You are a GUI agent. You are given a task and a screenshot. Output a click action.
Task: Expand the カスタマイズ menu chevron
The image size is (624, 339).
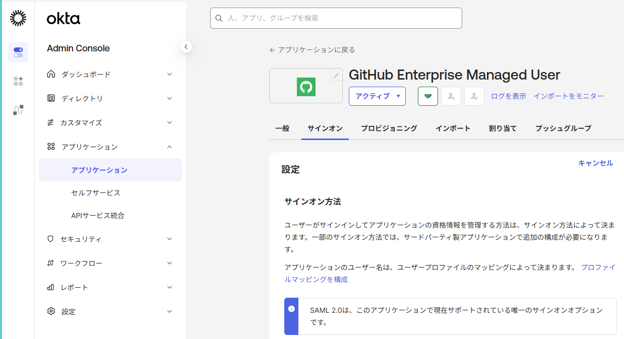point(169,122)
